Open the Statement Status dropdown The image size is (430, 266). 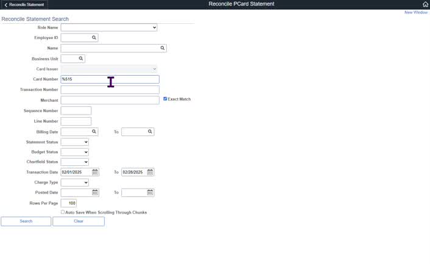point(75,142)
